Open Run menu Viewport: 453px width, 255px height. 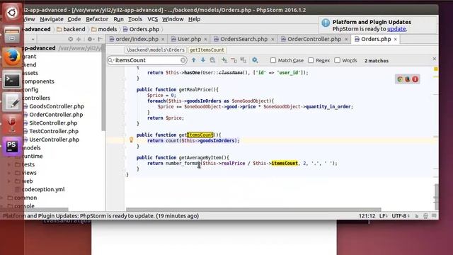click(x=118, y=19)
